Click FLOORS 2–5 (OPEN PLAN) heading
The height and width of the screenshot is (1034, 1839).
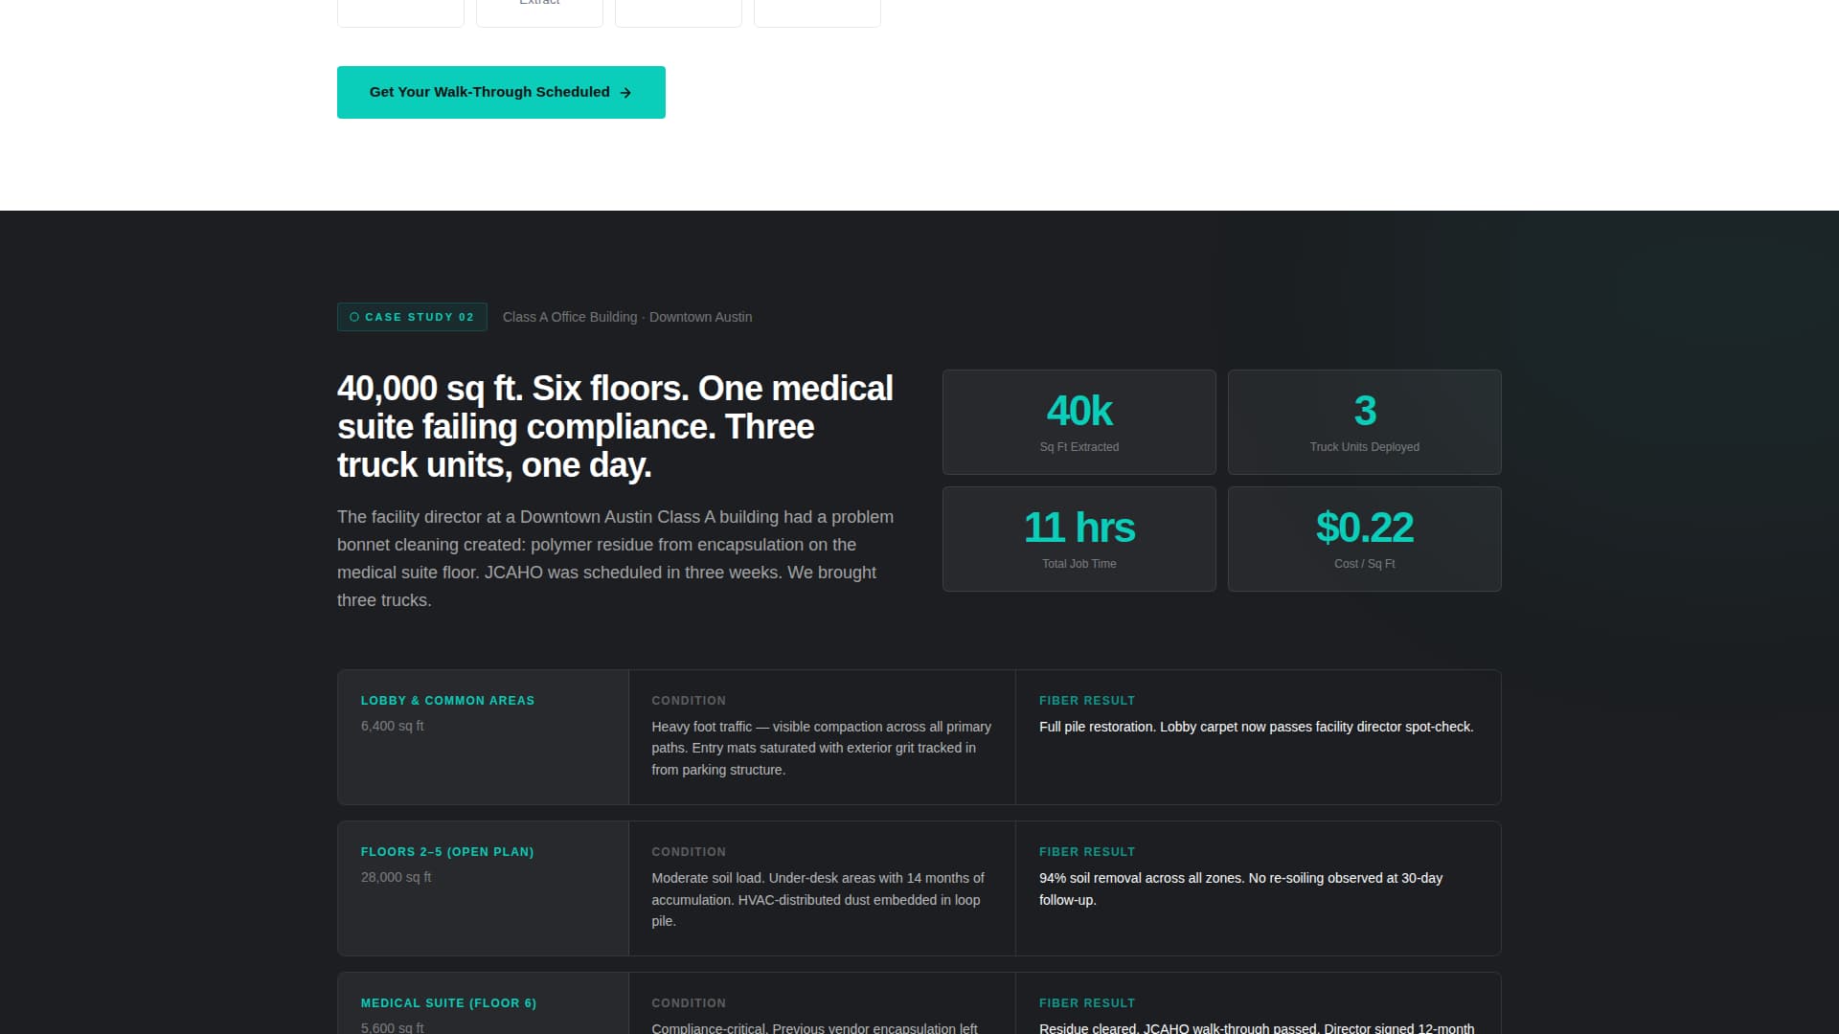(447, 852)
